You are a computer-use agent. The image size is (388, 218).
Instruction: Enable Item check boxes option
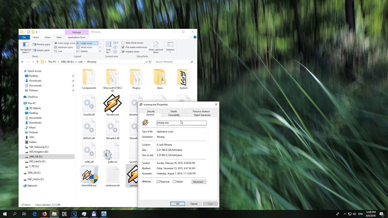click(x=123, y=43)
